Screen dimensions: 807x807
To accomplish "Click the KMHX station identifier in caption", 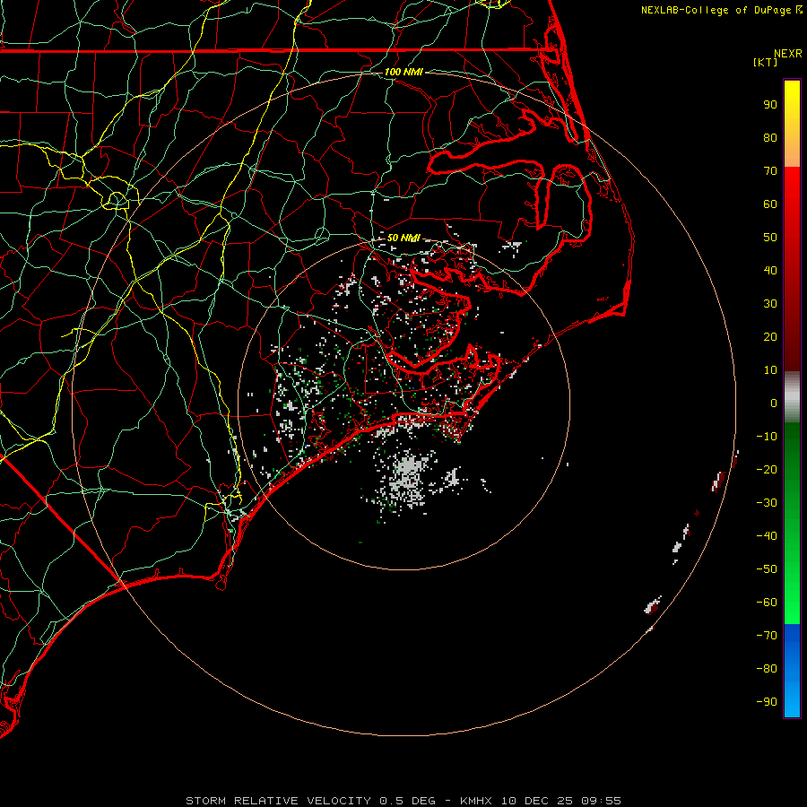I will coord(476,801).
